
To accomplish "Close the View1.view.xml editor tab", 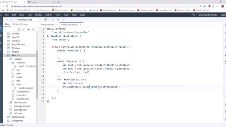I will tap(57, 25).
